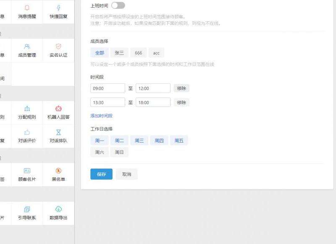Open the 成员管理 menu label

[x=27, y=55]
